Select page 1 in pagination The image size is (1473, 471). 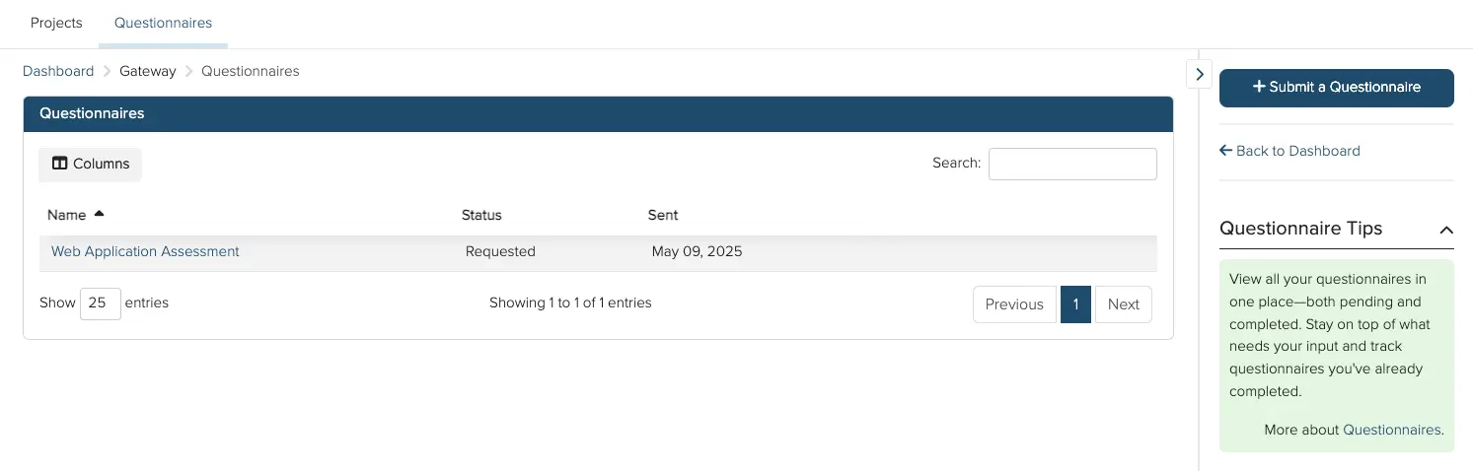[x=1075, y=304]
